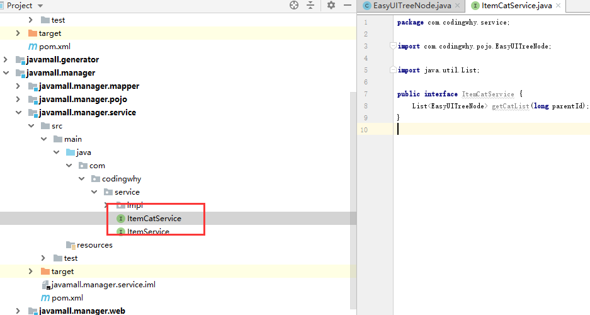This screenshot has width=590, height=315.
Task: Expand the javamall.manager.web module
Action: [x=18, y=311]
